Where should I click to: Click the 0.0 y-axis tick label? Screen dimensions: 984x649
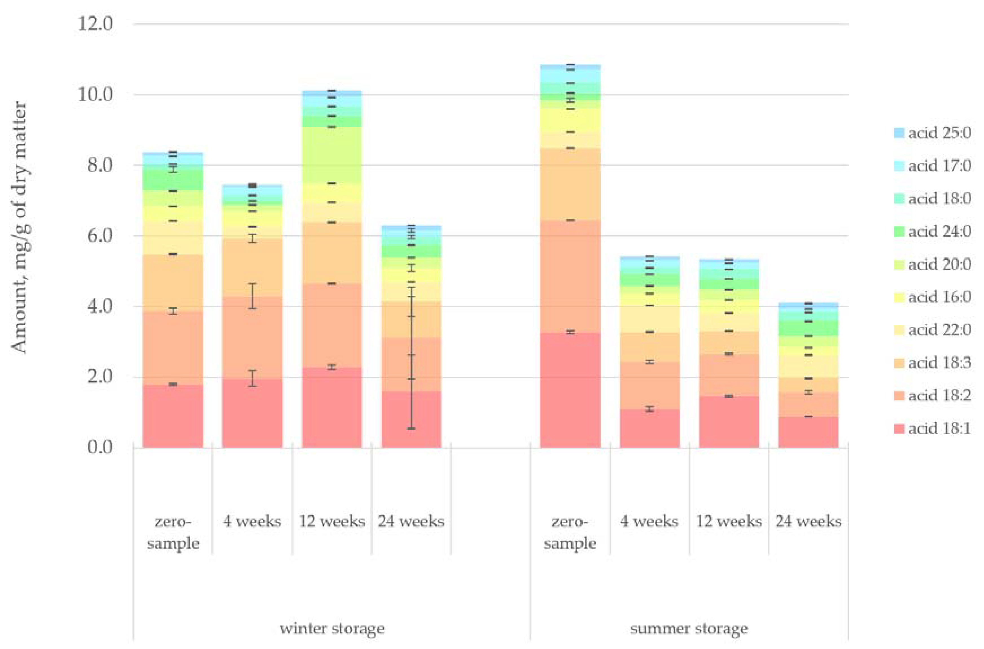click(100, 447)
